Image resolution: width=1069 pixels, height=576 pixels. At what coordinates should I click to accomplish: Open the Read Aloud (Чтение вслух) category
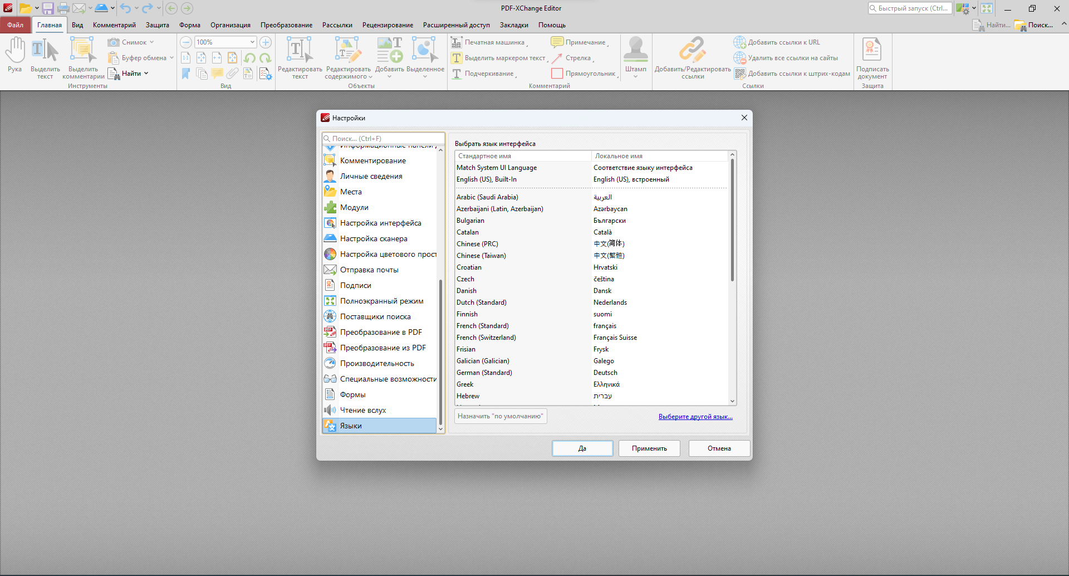point(380,410)
